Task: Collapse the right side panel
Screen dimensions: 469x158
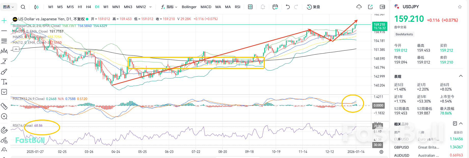Action: [x=382, y=7]
